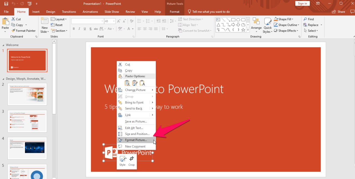355x179 pixels.
Task: Select slide 4 thumbnail in panel
Action: [x=27, y=148]
